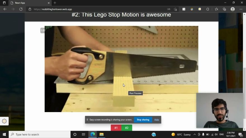Click the yellow extension icon
Image resolution: width=246 pixels, height=138 pixels.
click(200, 9)
